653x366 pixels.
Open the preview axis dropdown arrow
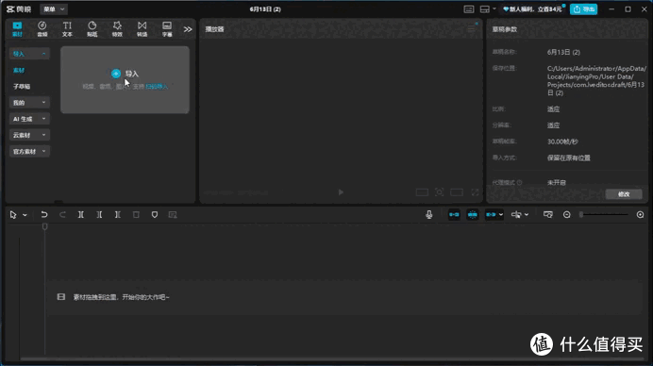click(x=527, y=214)
